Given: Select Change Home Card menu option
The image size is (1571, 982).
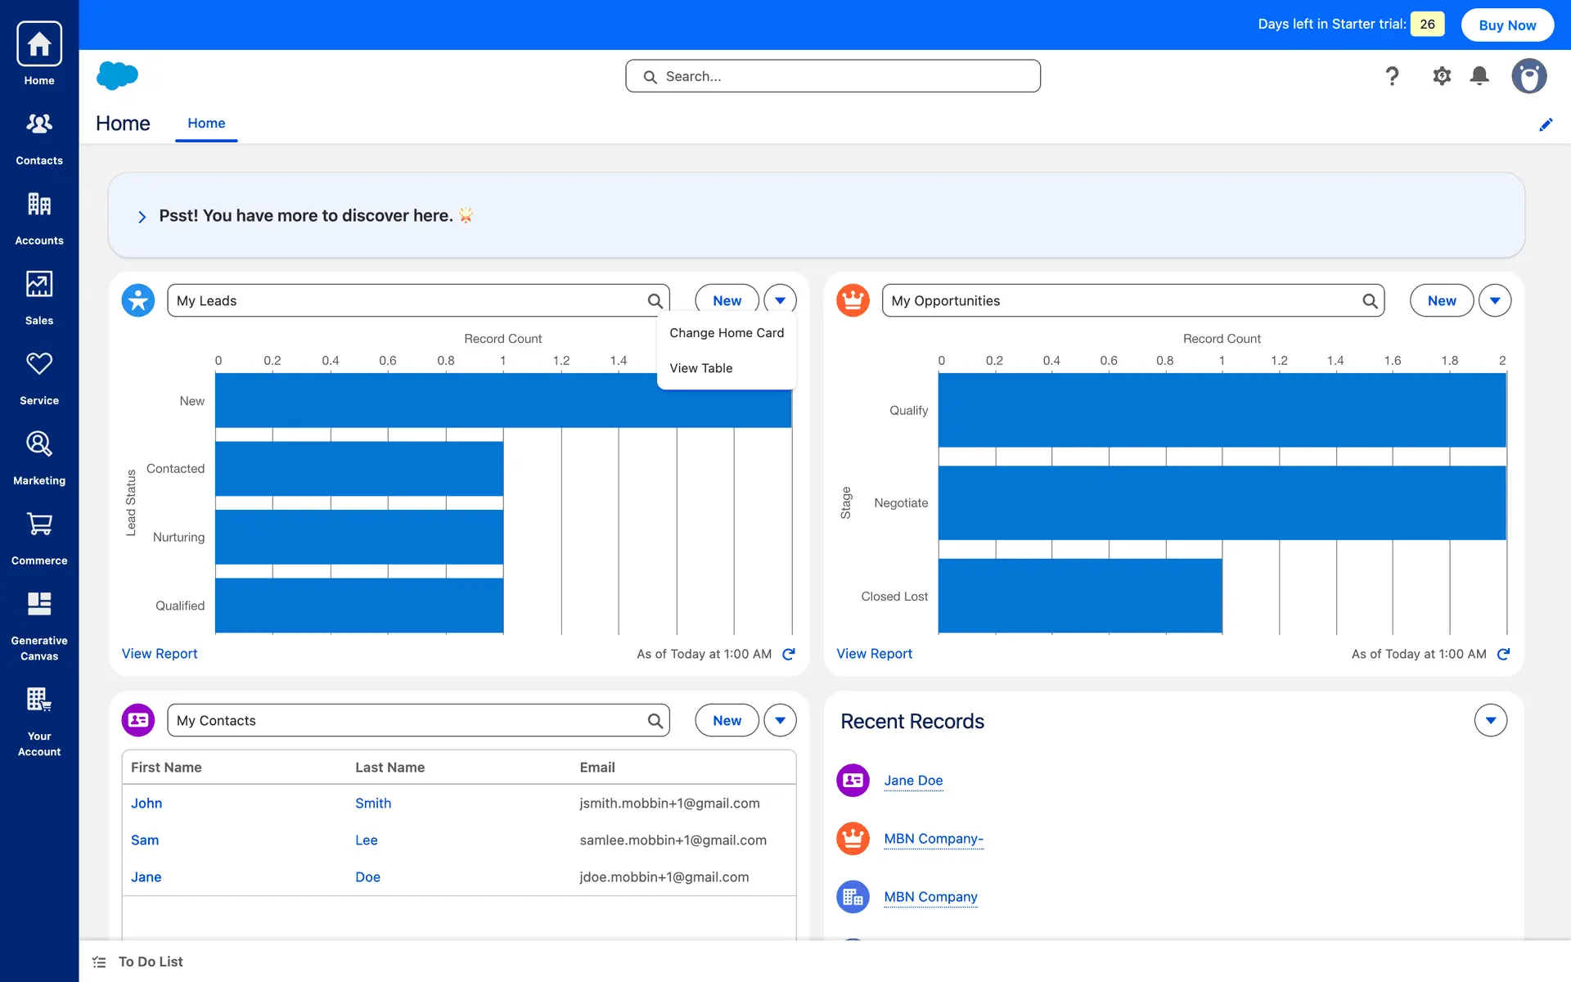Looking at the screenshot, I should 726,333.
